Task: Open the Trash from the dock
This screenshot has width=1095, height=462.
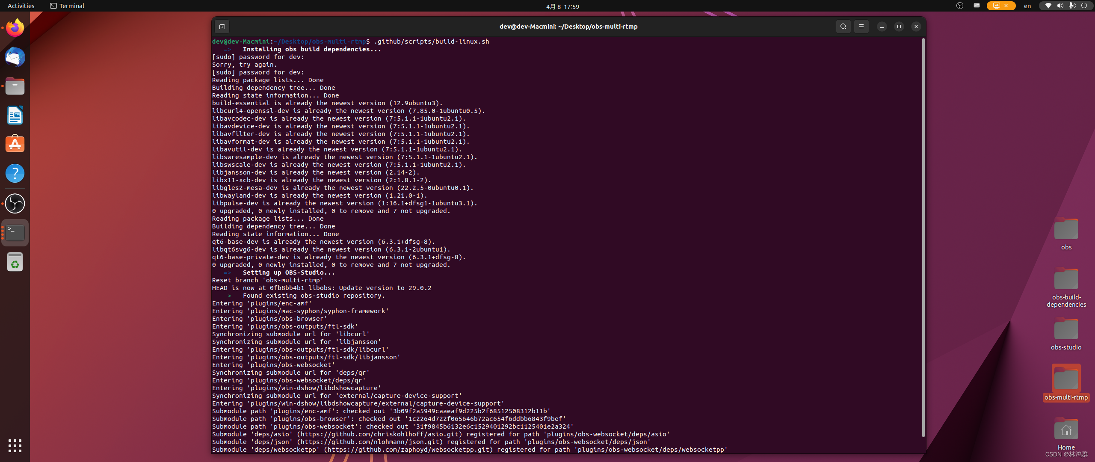Action: 15,262
